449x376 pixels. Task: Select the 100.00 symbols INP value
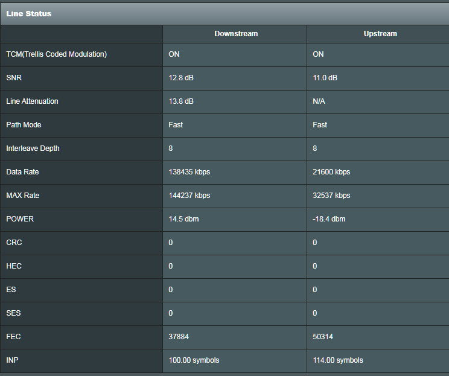194,360
